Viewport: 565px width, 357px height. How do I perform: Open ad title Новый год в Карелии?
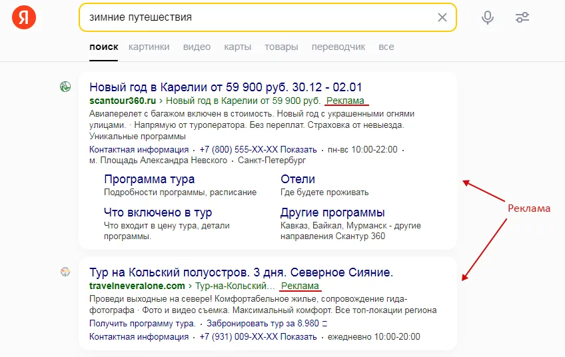pos(226,87)
